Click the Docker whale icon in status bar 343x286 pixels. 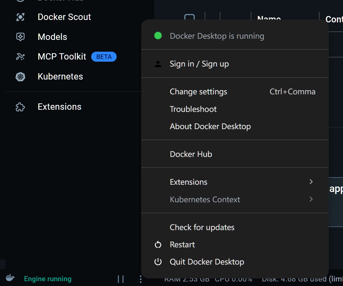coord(10,278)
